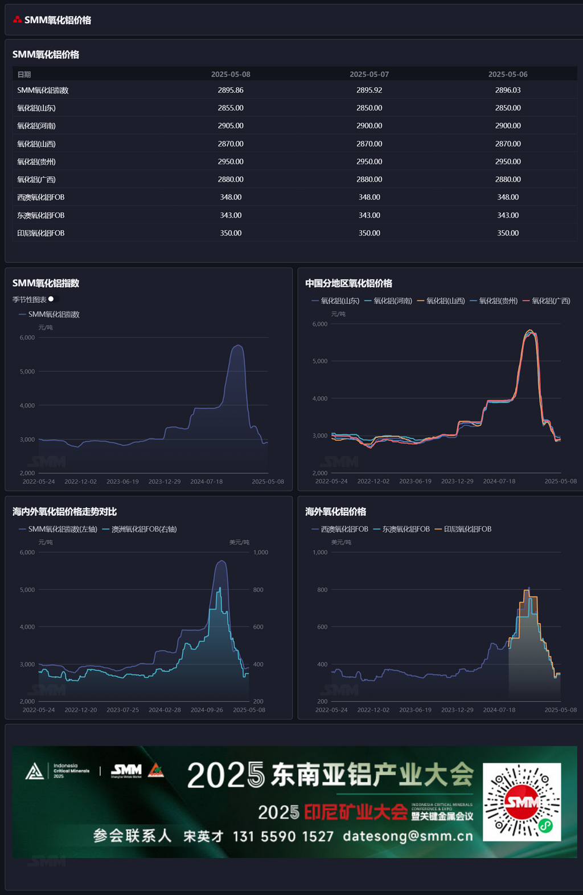This screenshot has width=583, height=895.
Task: Click the 印尼氧化铝FOB value for 2025-05-07
Action: 369,233
